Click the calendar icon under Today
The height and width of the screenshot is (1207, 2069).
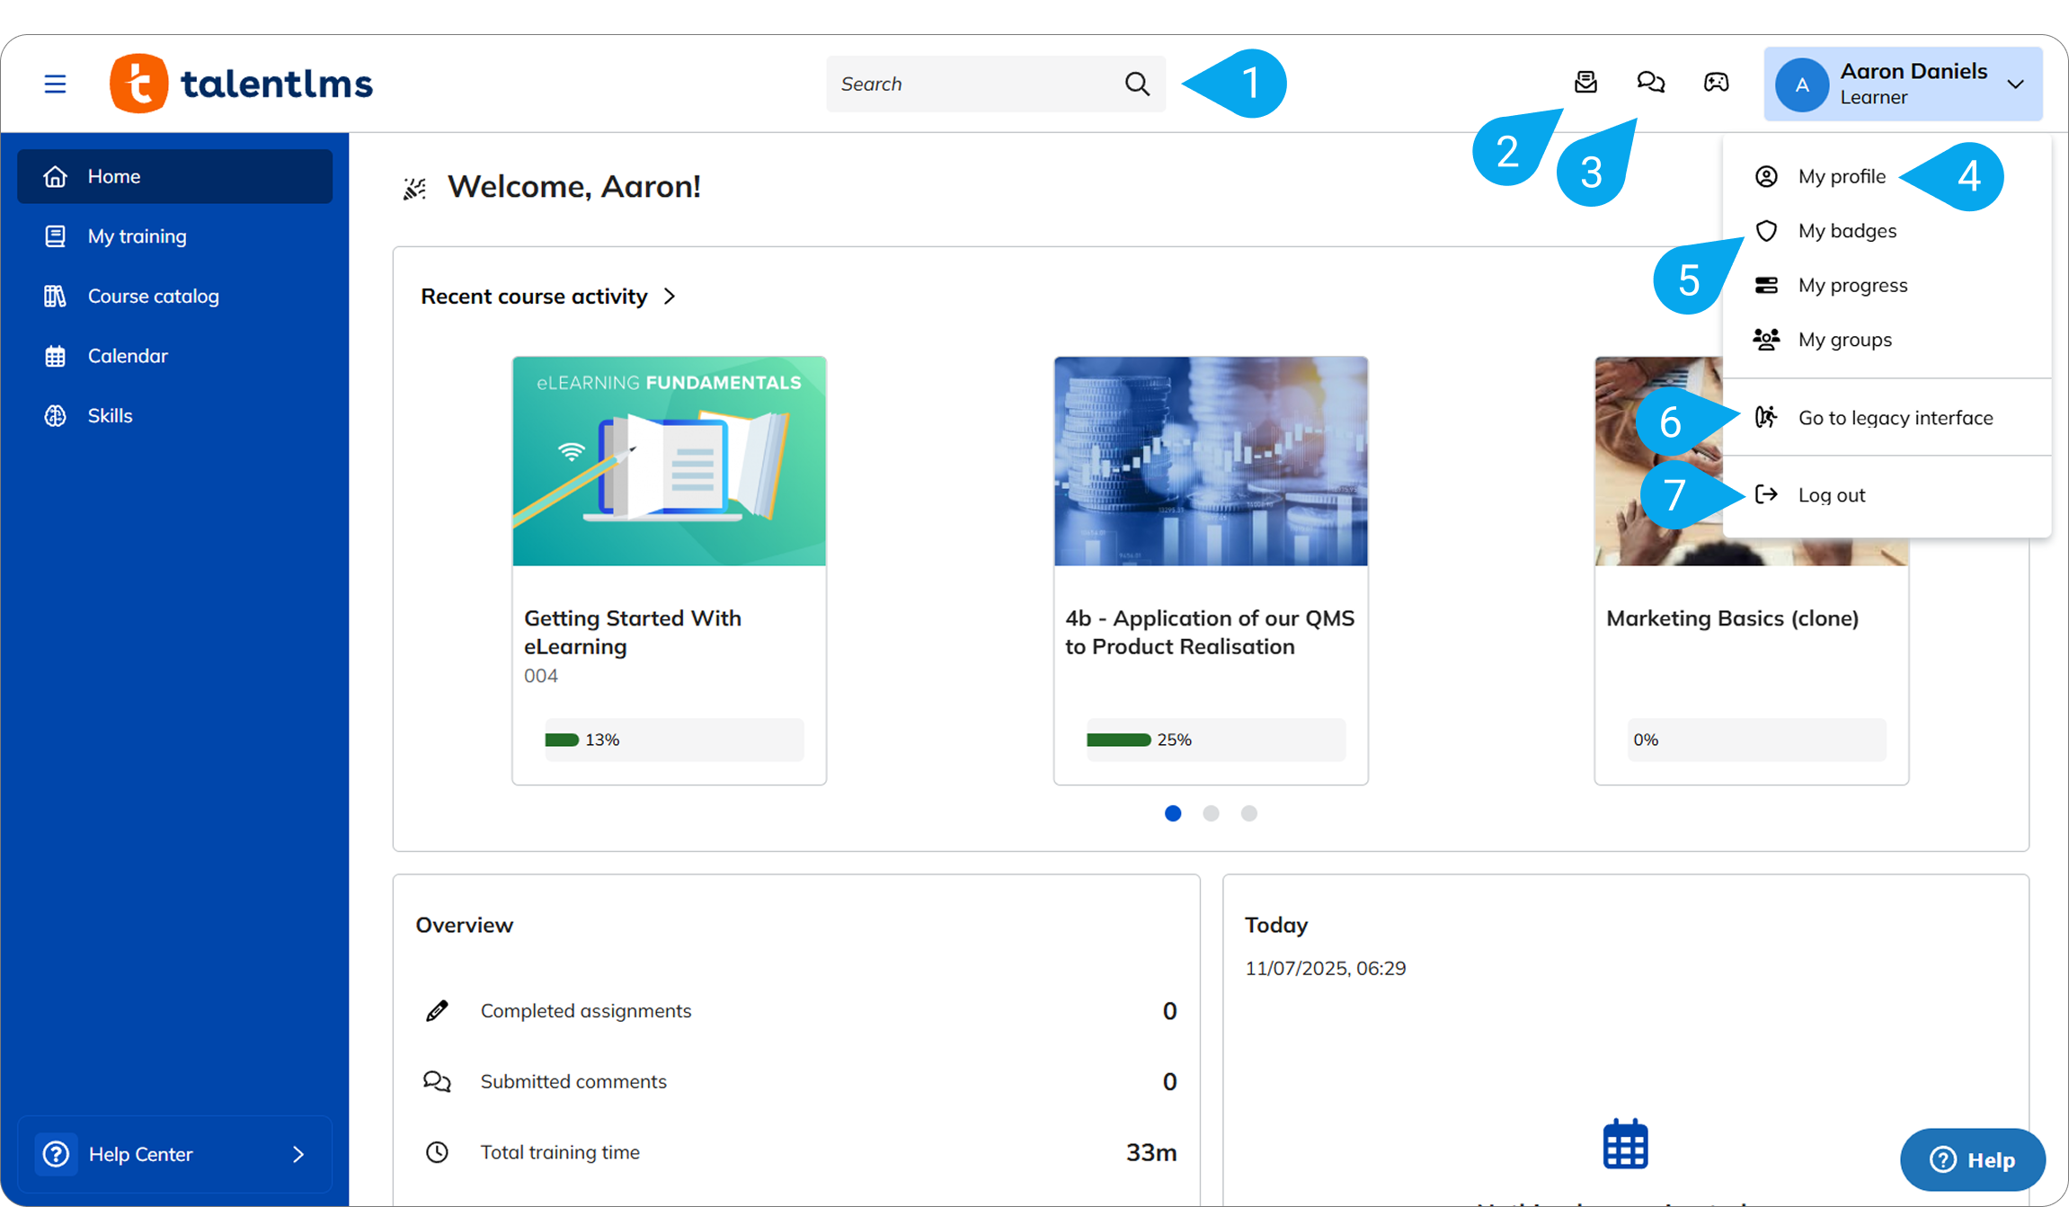click(1625, 1144)
